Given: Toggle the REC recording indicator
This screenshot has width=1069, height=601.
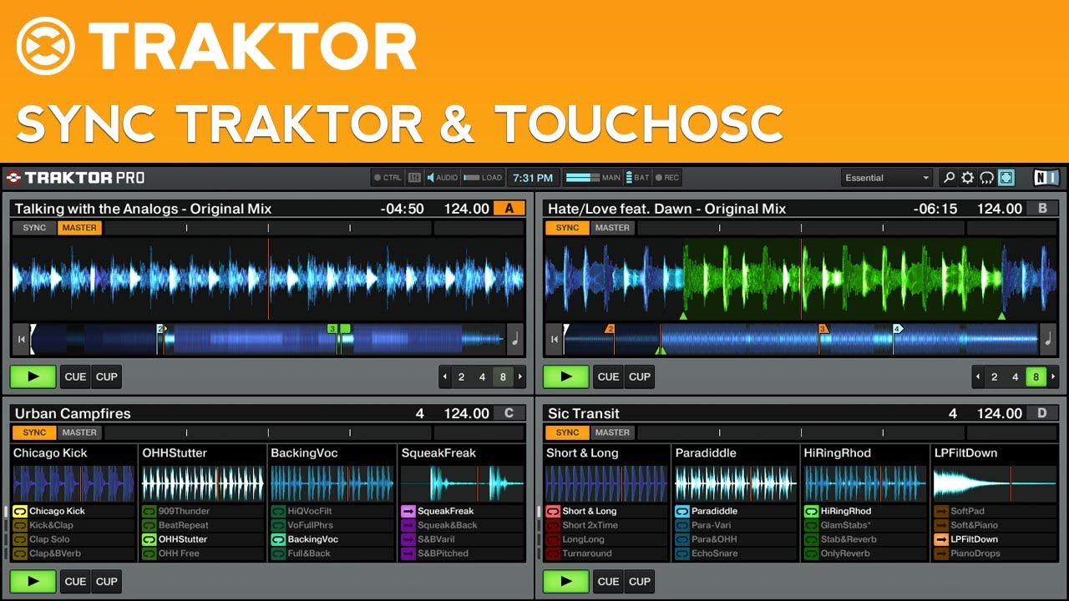Looking at the screenshot, I should pos(667,178).
